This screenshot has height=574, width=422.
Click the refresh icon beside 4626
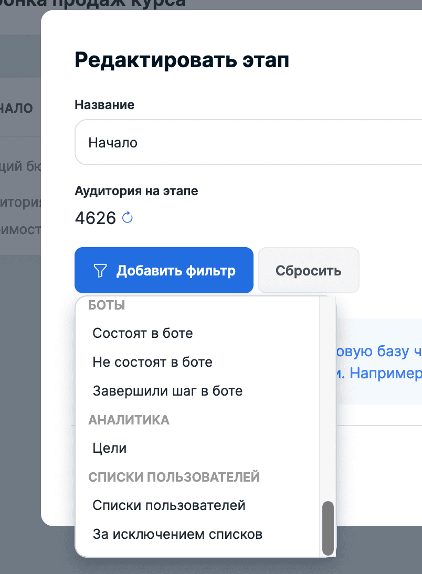tap(128, 217)
